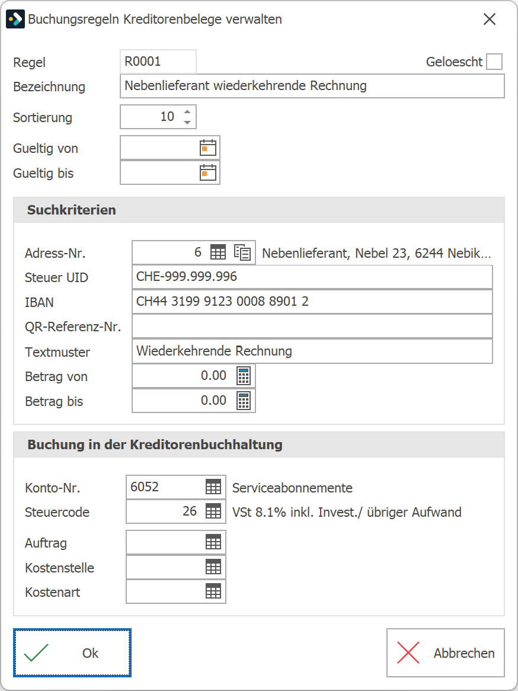The width and height of the screenshot is (518, 691).
Task: Select Buchung in der Kreditorenbuchhaltung header
Action: [259, 444]
